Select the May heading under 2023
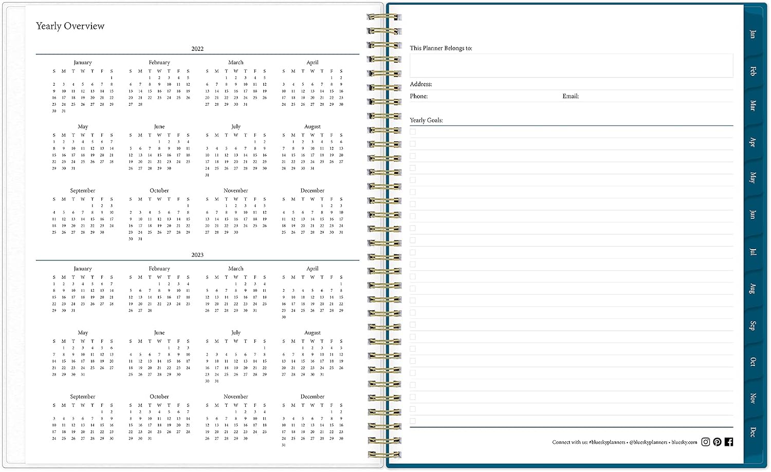Screen dimensions: 771x472 click(x=83, y=333)
